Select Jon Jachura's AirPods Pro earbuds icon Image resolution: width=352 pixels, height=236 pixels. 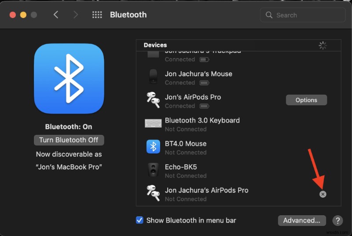tap(153, 193)
